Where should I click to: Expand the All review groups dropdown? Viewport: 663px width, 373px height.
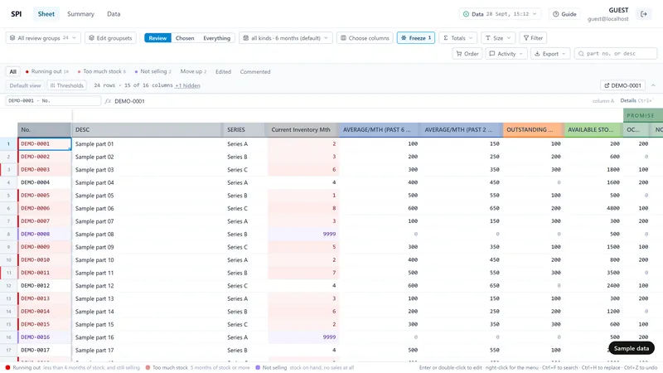43,38
